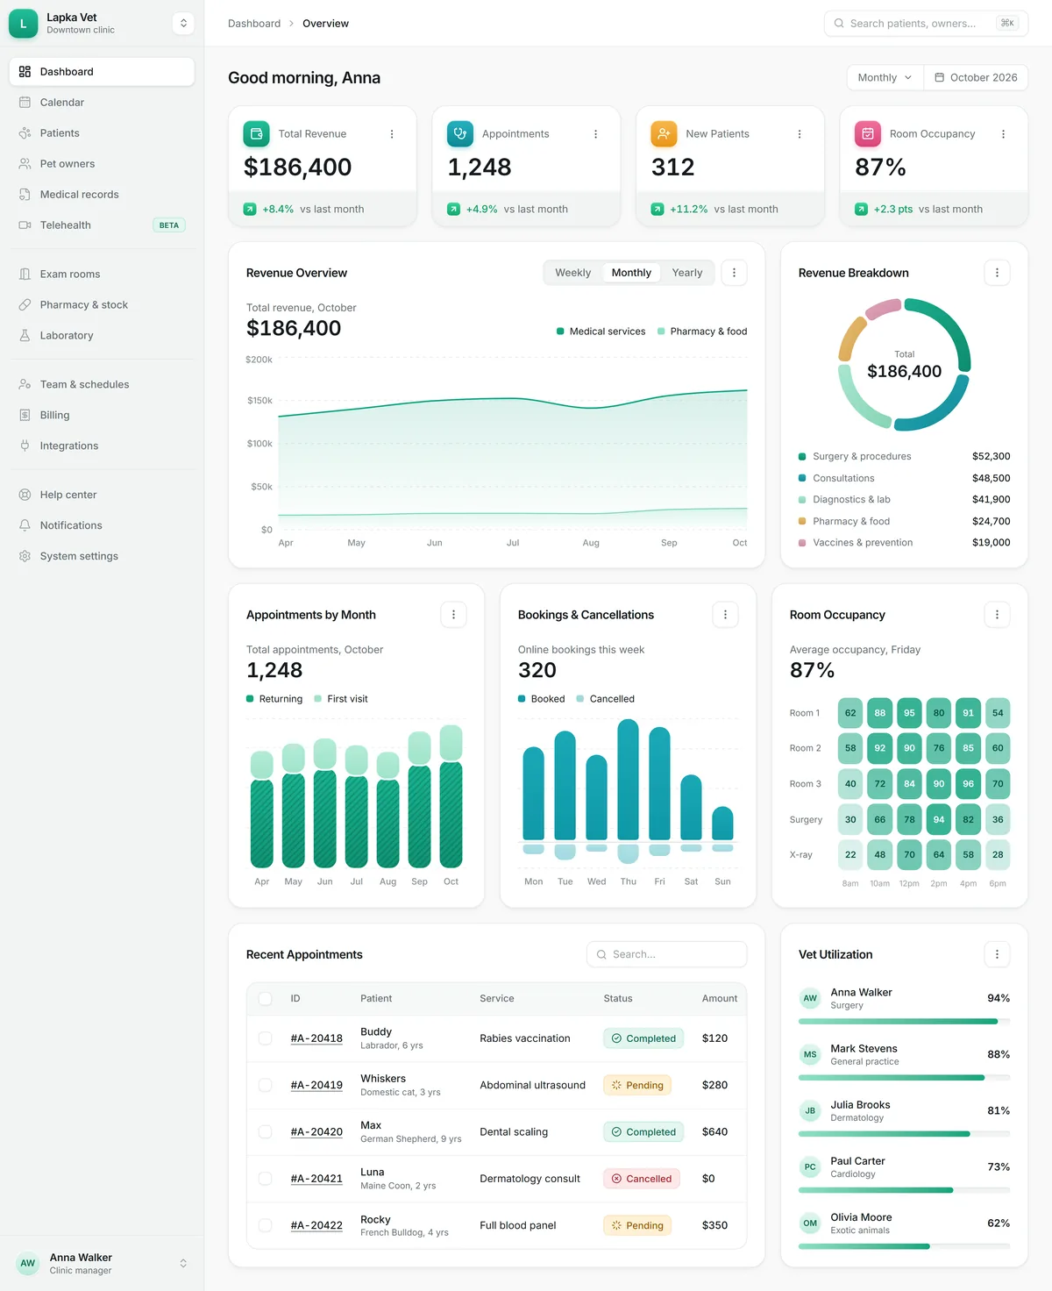
Task: Click the Dashboard breadcrumb link
Action: click(254, 24)
